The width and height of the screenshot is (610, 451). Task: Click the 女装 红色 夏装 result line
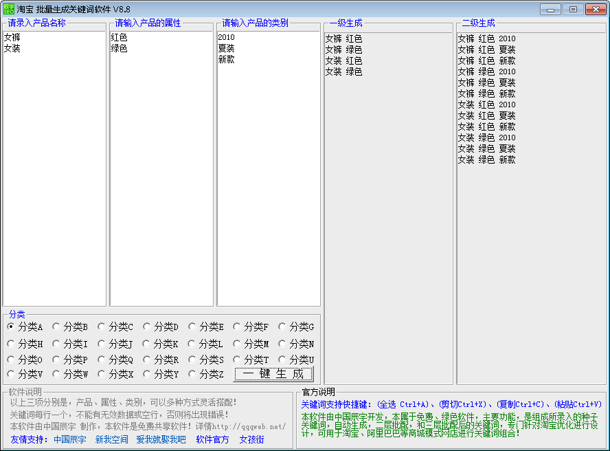click(x=486, y=115)
